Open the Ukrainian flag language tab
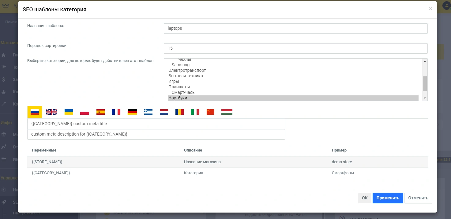 click(69, 112)
